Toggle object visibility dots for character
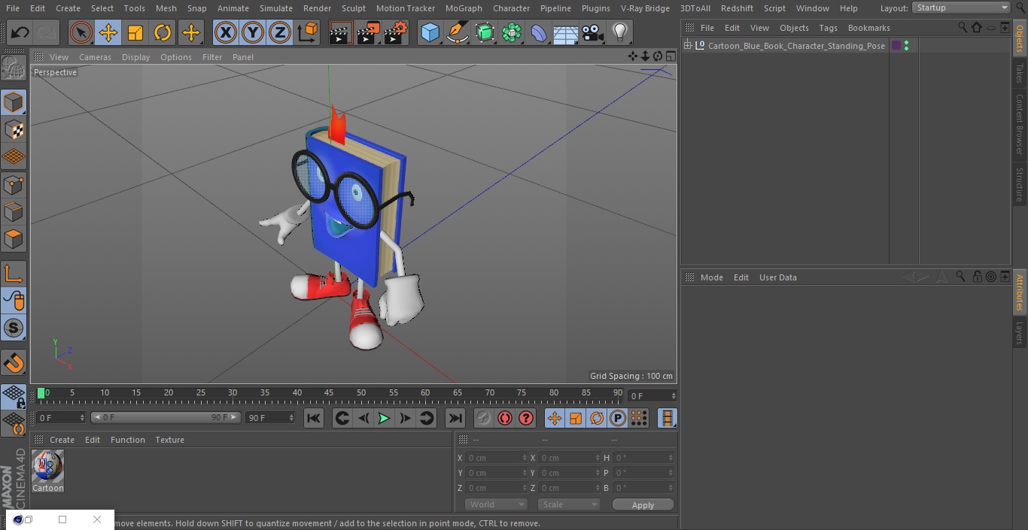The image size is (1028, 530). (906, 46)
